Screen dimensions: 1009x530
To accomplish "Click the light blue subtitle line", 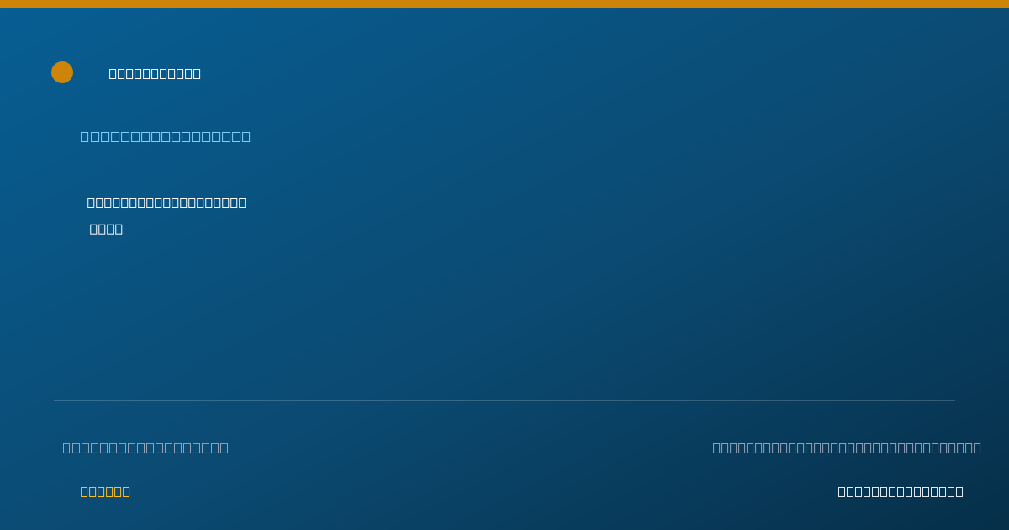I will (166, 136).
